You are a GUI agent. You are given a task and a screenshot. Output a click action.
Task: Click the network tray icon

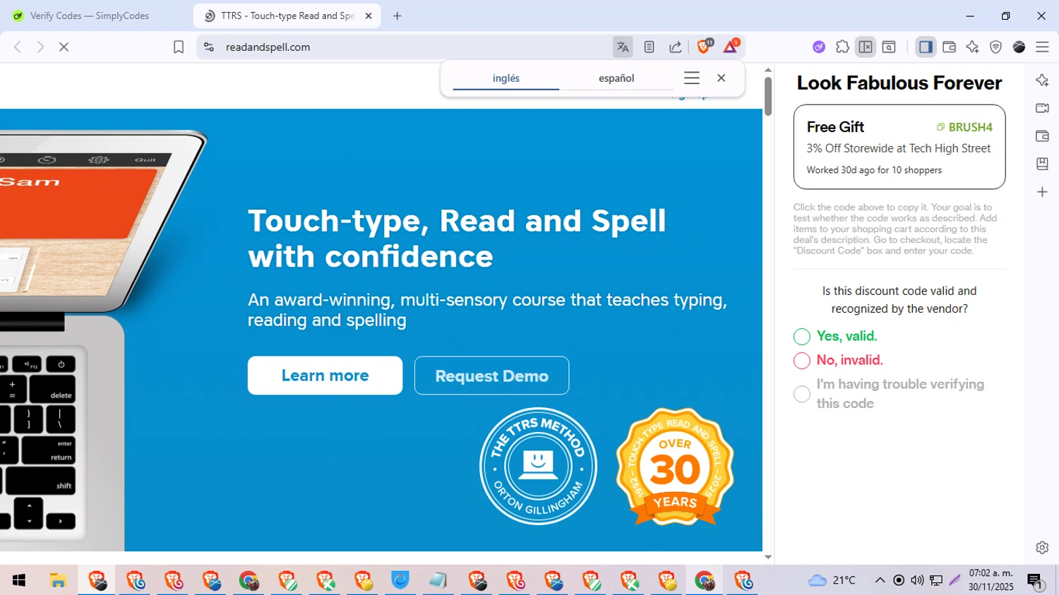coord(936,580)
